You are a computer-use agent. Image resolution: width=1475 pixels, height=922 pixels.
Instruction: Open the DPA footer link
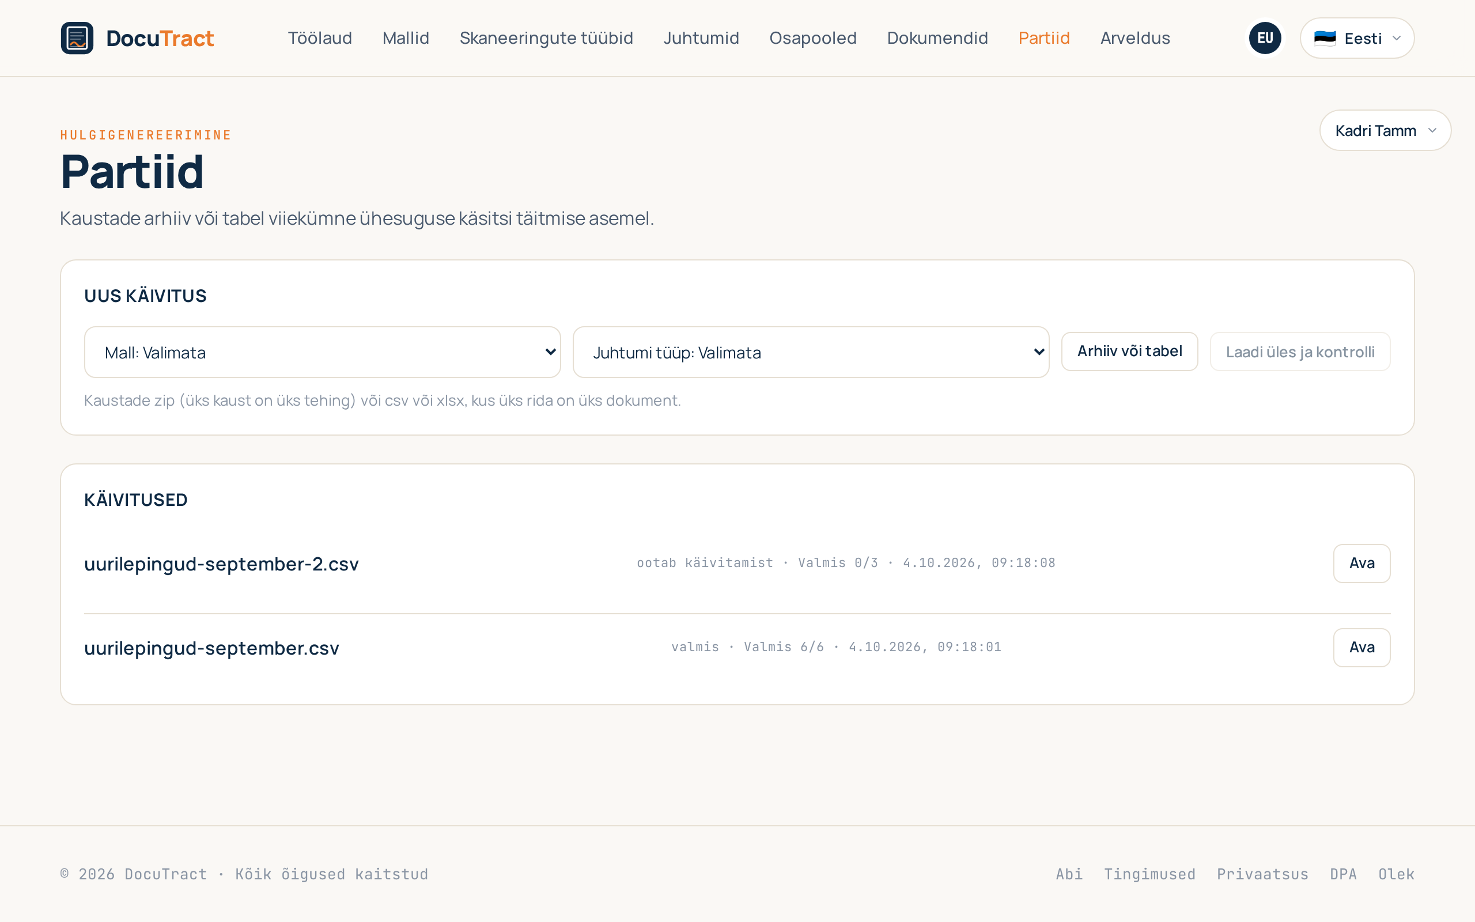[x=1344, y=874]
